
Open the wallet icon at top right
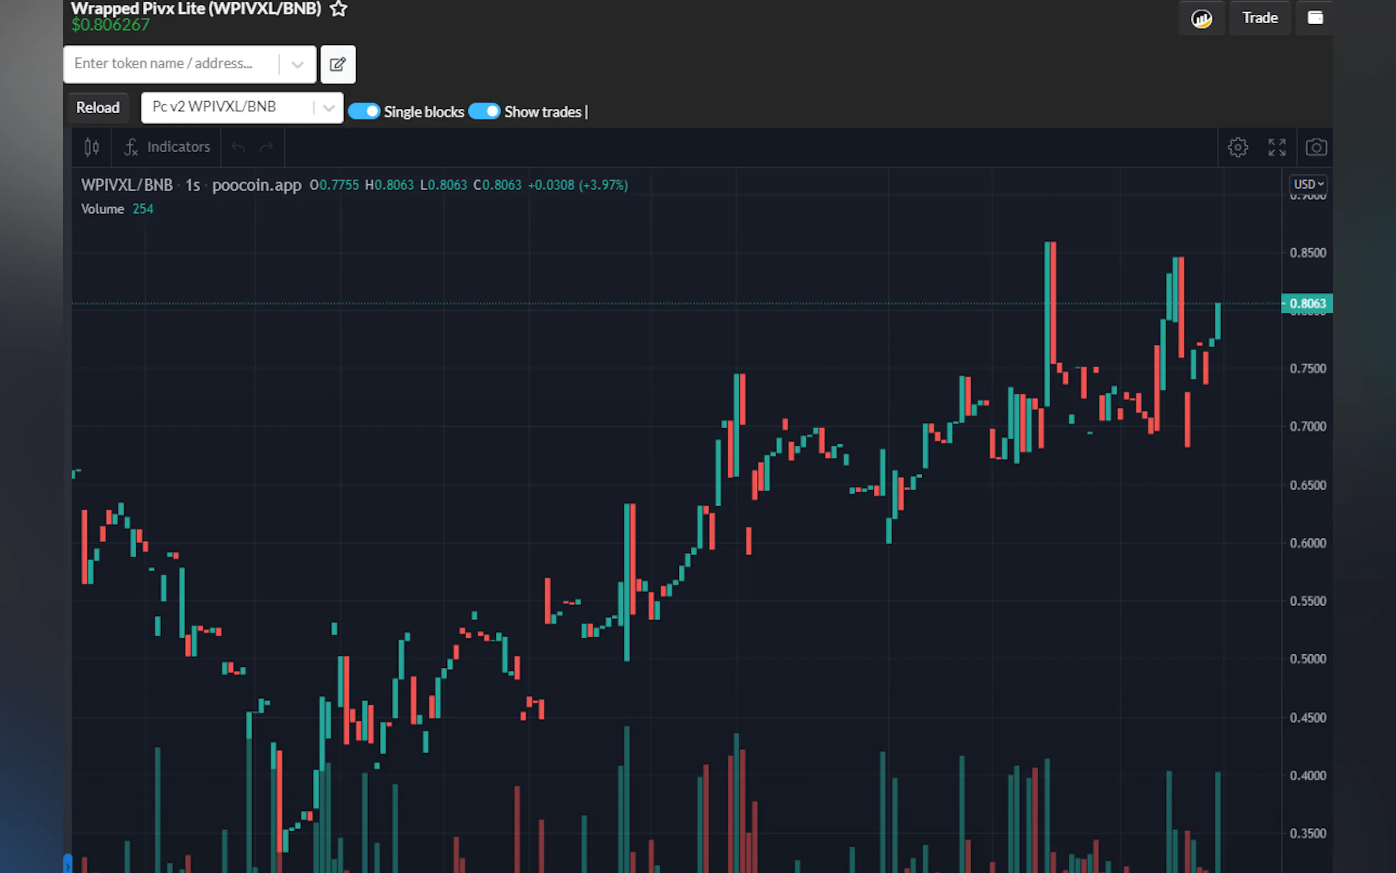[1315, 18]
